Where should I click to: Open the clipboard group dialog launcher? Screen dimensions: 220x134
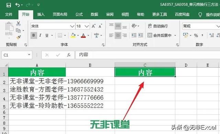[25, 45]
